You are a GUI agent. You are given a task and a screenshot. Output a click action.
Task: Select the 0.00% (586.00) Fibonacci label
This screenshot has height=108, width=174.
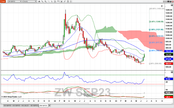point(155,63)
